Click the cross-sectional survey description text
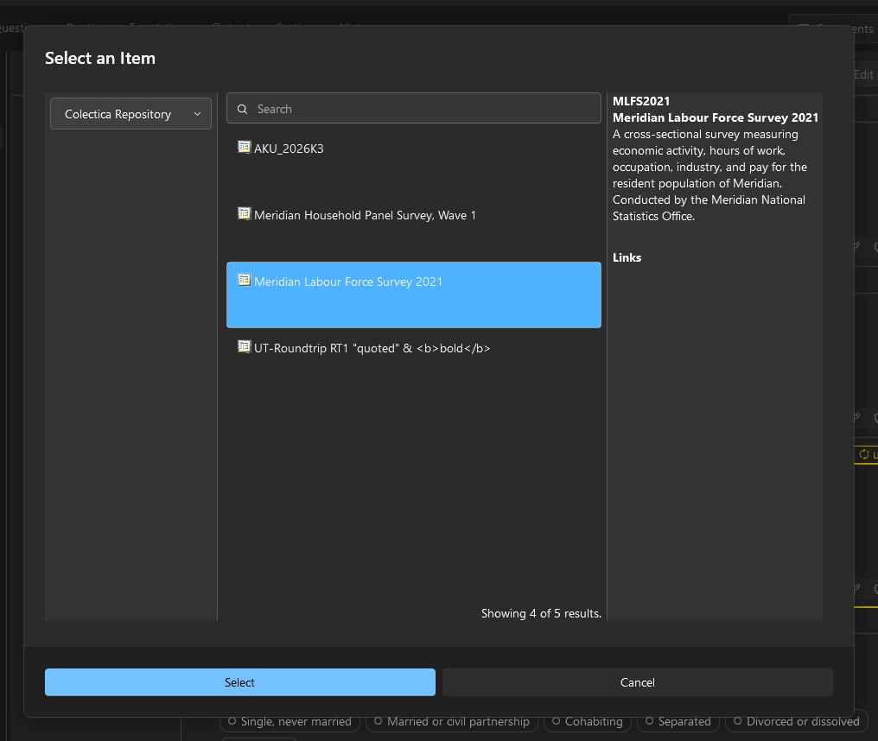 [x=709, y=175]
